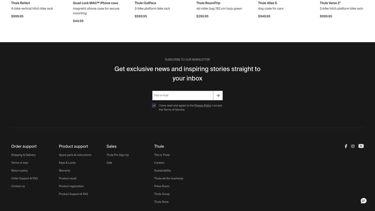Go to Shipping & Delivery page
The height and width of the screenshot is (211, 375).
[23, 155]
